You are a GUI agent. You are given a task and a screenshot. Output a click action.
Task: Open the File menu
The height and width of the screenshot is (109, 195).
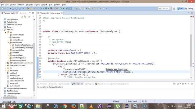[2, 5]
